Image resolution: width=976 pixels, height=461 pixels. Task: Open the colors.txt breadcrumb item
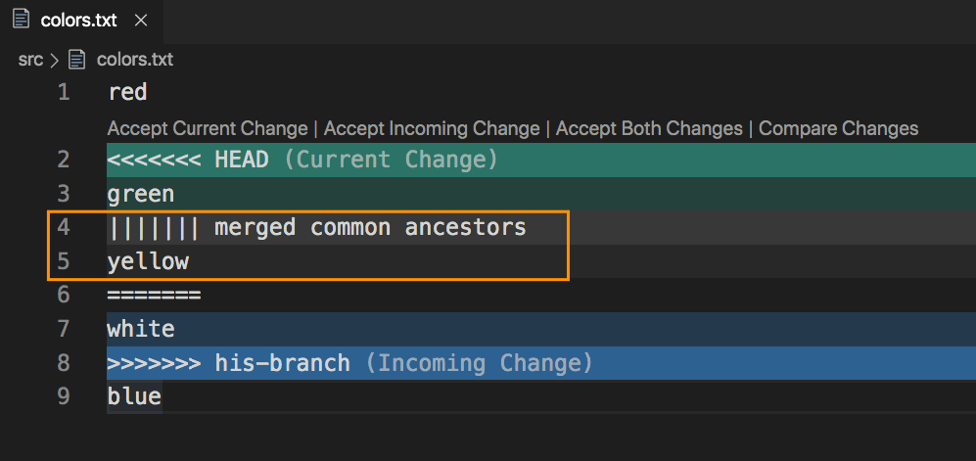(134, 60)
